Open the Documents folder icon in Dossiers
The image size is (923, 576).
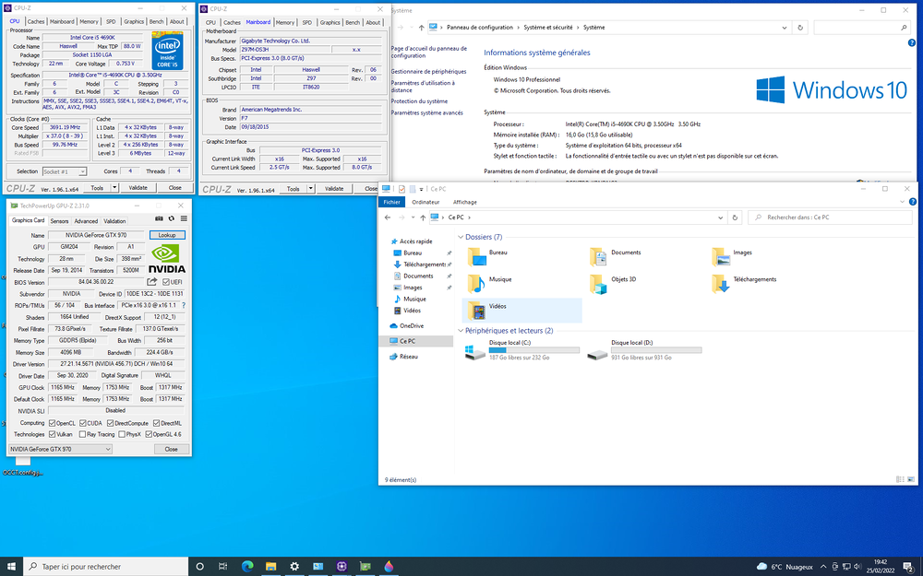pos(598,257)
